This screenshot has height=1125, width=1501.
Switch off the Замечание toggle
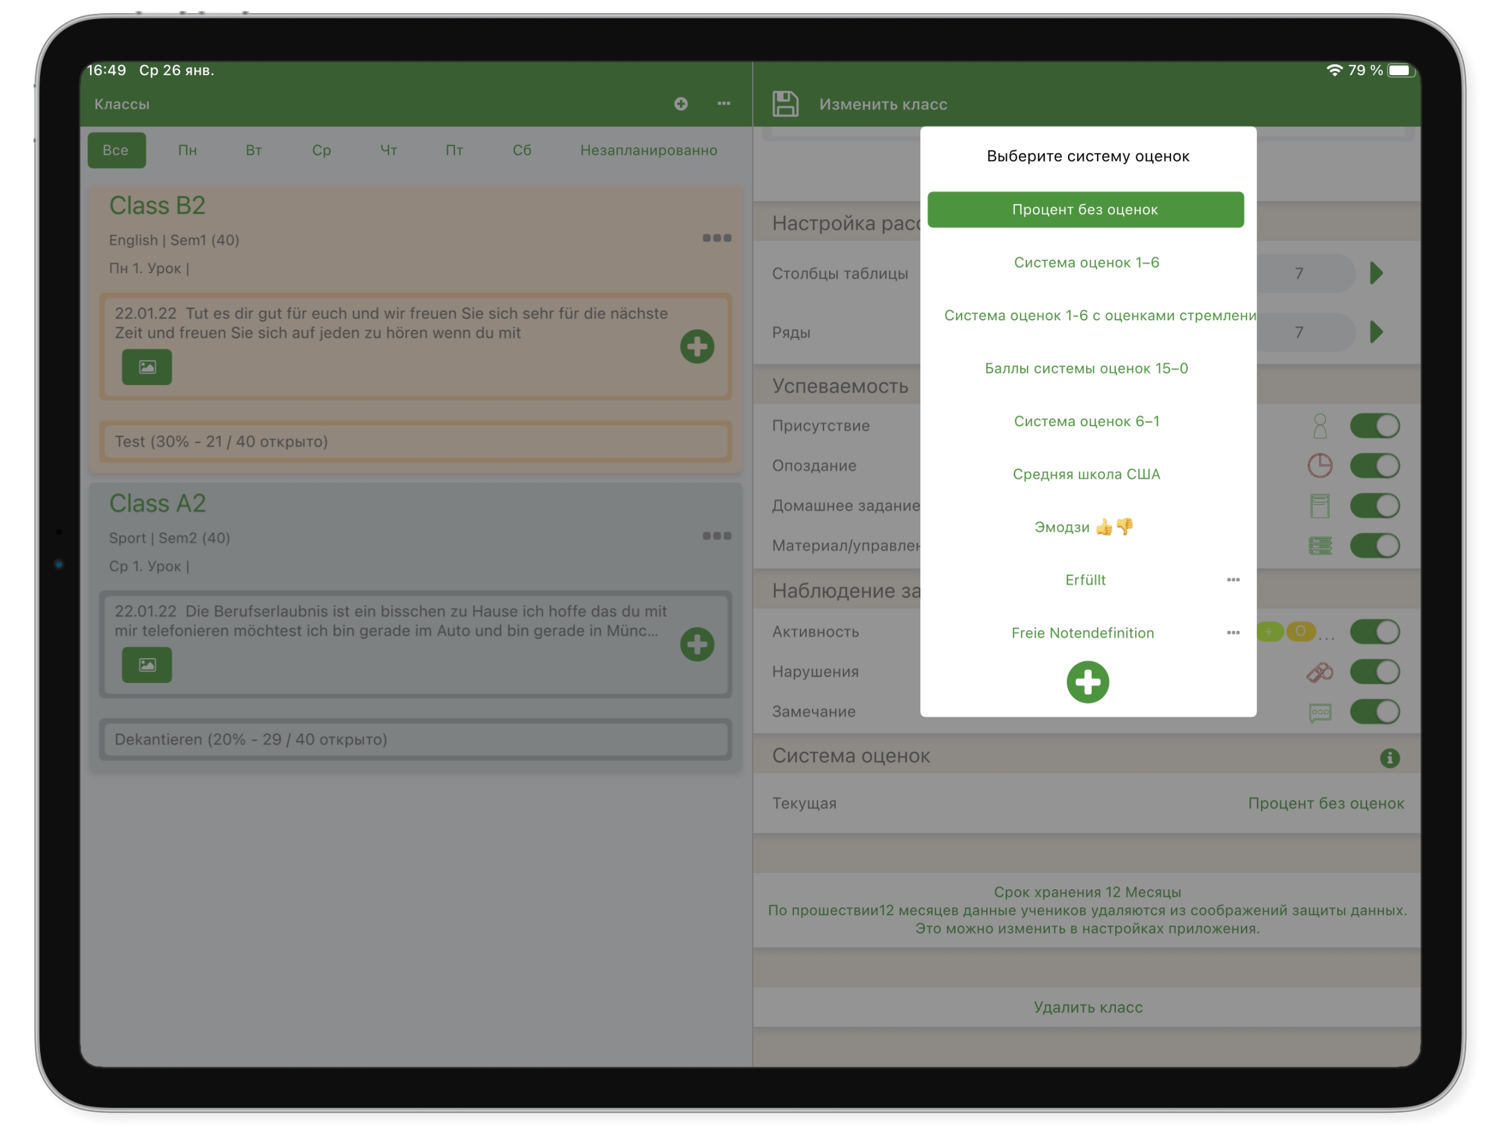(1374, 712)
